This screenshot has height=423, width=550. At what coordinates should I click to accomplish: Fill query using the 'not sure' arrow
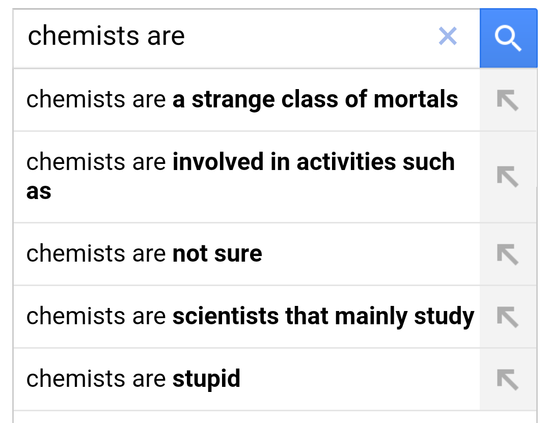508,254
